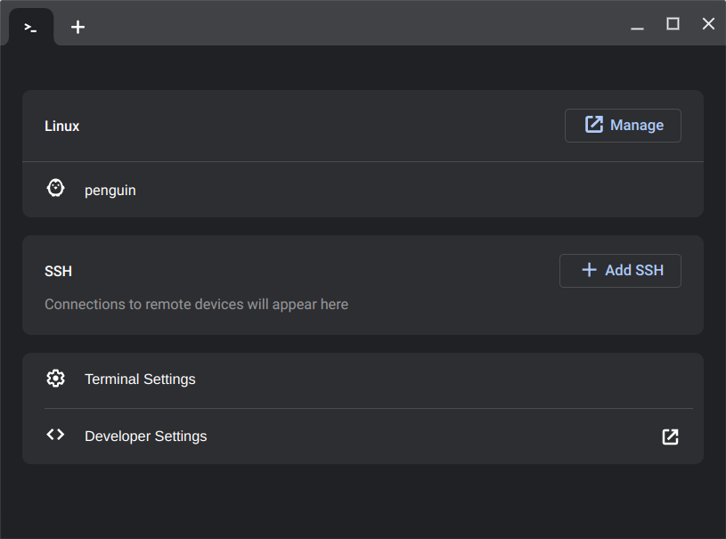Minimize the Terminal window
726x539 pixels.
(637, 24)
